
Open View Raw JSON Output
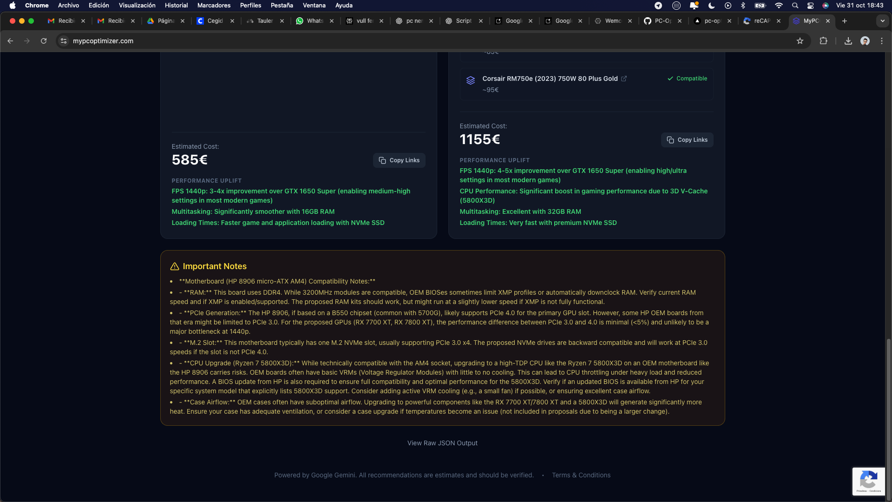tap(442, 443)
